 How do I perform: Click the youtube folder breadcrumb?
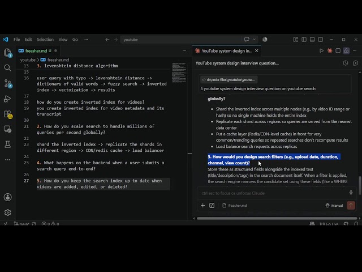[x=28, y=60]
